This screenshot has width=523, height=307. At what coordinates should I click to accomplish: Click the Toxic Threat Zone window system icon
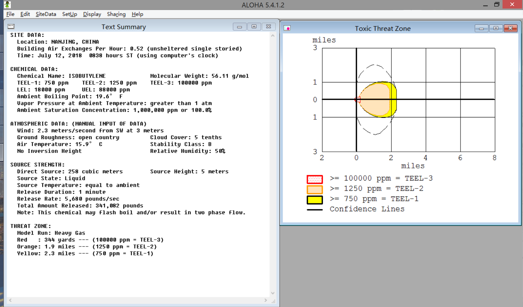287,28
